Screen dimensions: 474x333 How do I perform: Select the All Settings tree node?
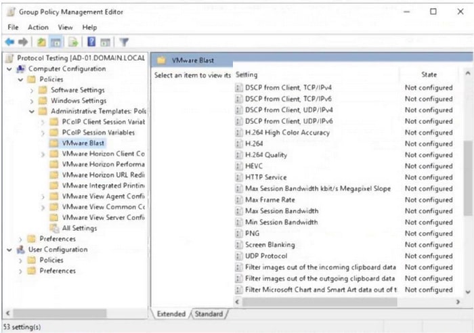click(x=79, y=228)
